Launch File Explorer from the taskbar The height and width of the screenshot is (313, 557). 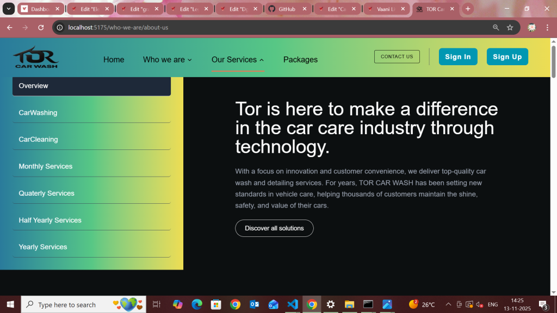point(349,304)
